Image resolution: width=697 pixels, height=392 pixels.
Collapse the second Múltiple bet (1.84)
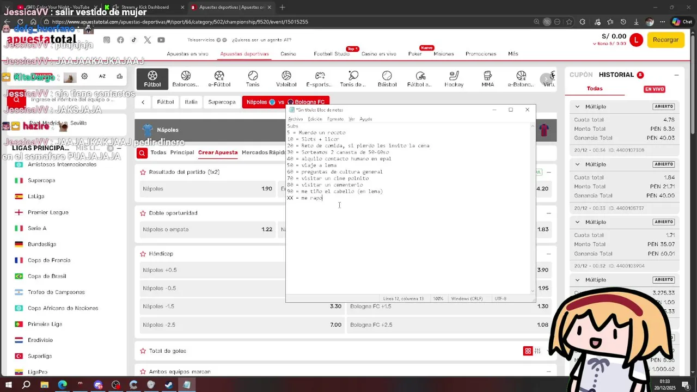point(577,164)
